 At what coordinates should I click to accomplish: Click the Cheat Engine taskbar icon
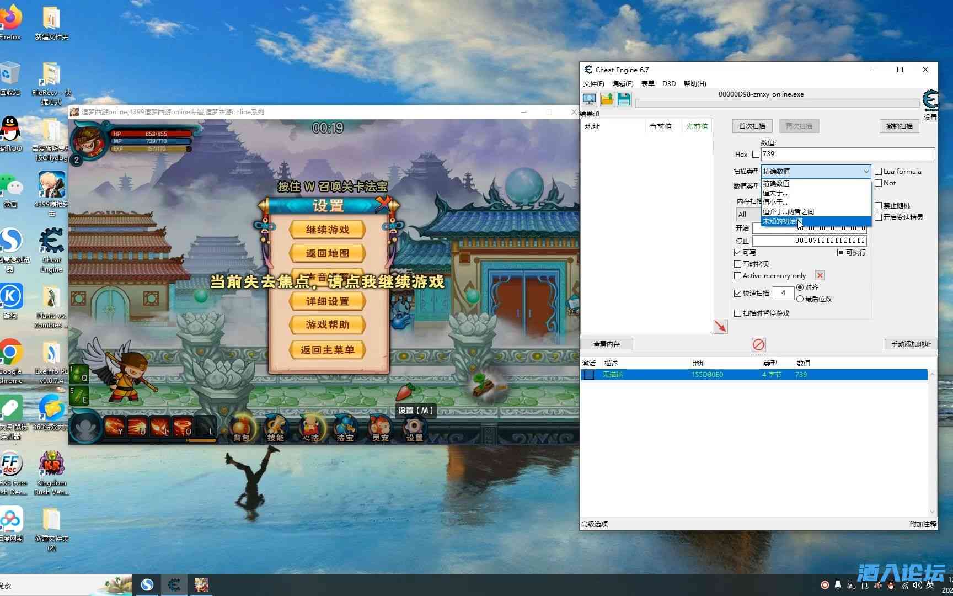(x=174, y=585)
